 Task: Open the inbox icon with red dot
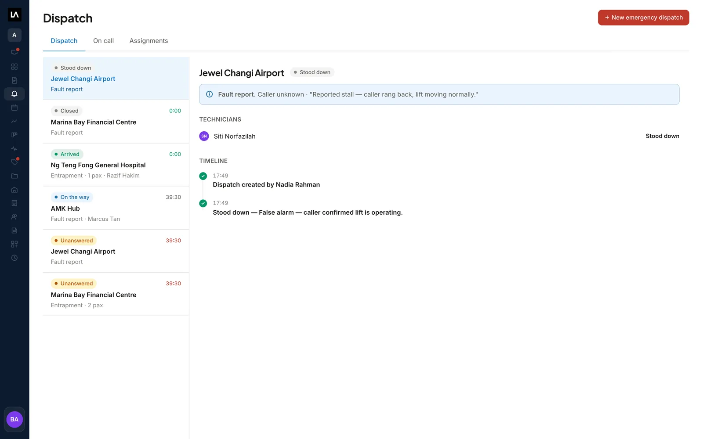click(14, 53)
